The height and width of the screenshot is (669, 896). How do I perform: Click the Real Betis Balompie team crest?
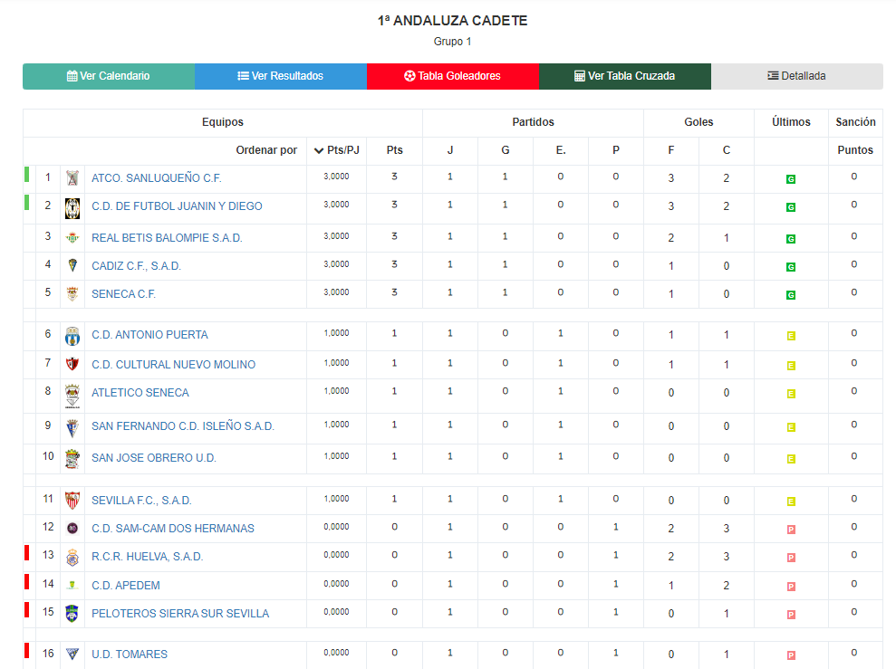pos(72,238)
